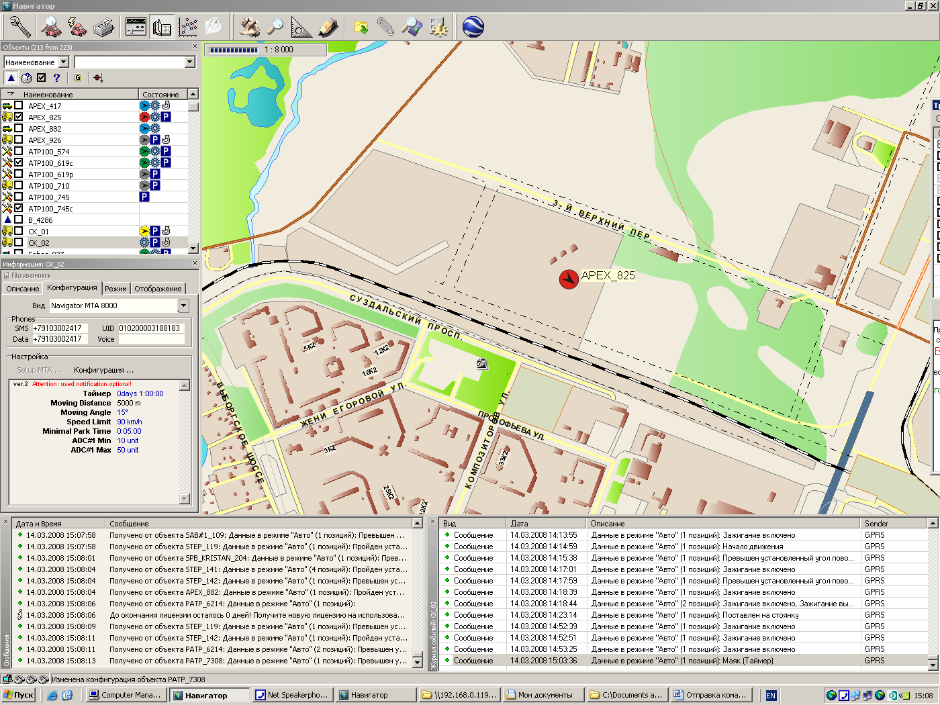Click the car search magnifier icon

coord(51,27)
